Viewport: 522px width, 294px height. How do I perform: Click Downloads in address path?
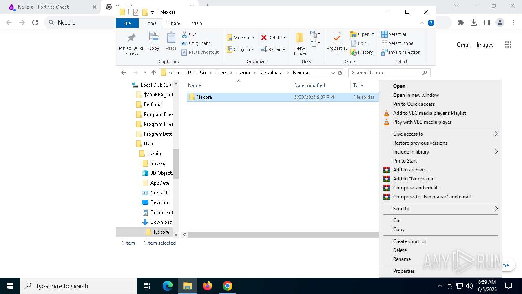tap(271, 73)
